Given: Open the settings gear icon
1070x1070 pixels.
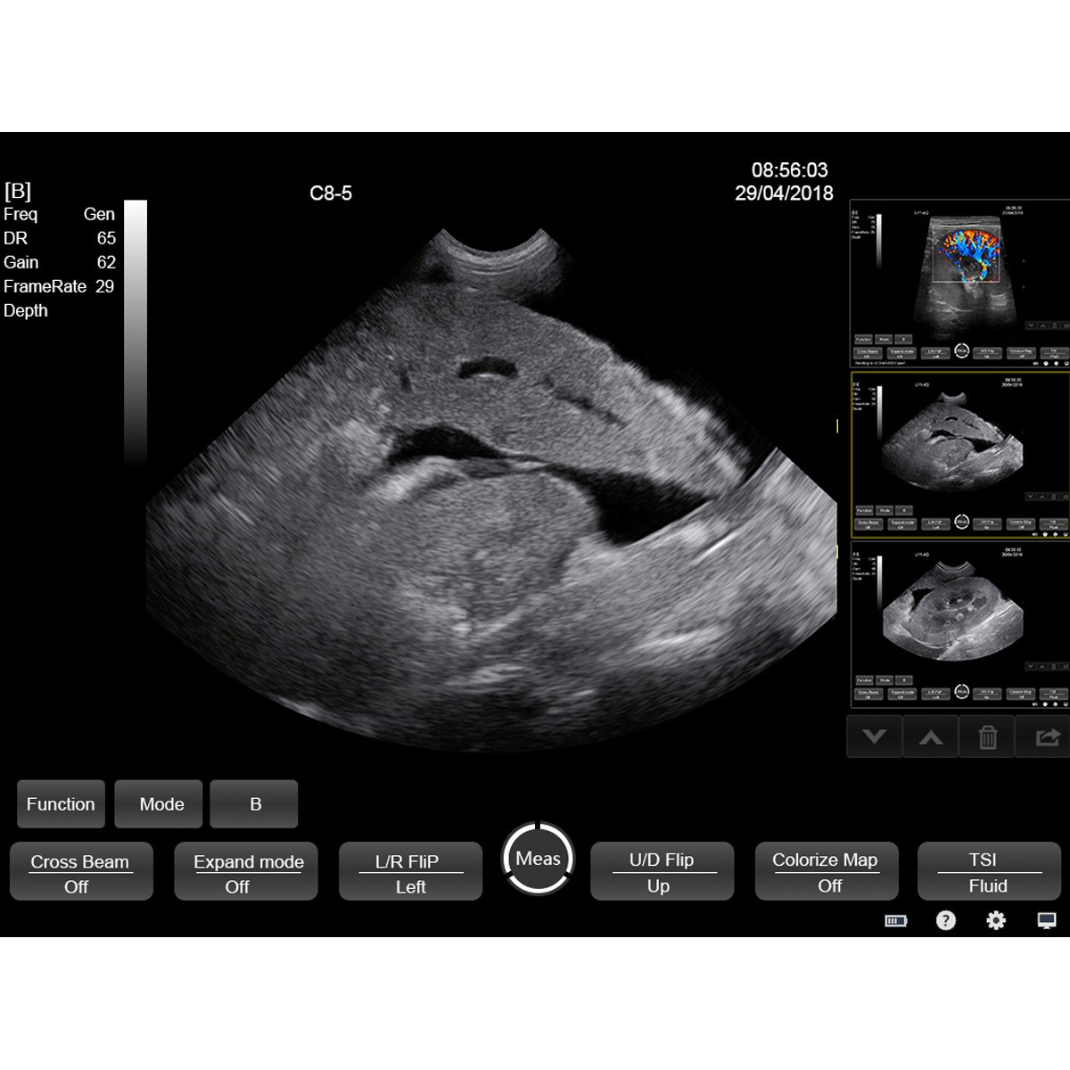Looking at the screenshot, I should [x=996, y=920].
